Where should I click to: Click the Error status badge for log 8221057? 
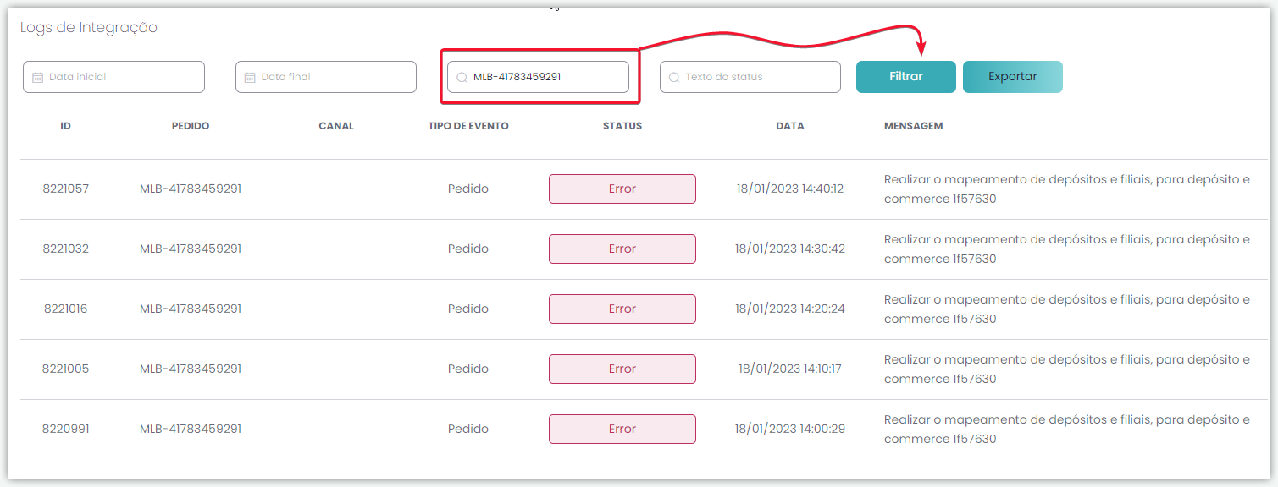622,189
